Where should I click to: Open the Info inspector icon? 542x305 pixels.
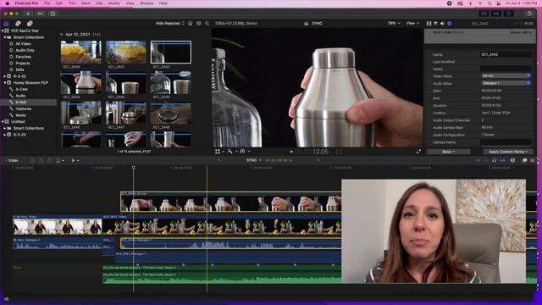450,24
